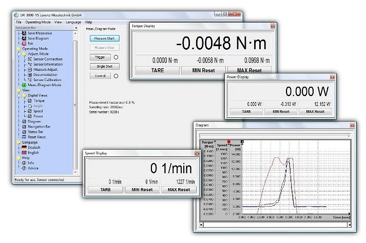
Task: Click the Operating Mode folder icon
Action: point(18,49)
